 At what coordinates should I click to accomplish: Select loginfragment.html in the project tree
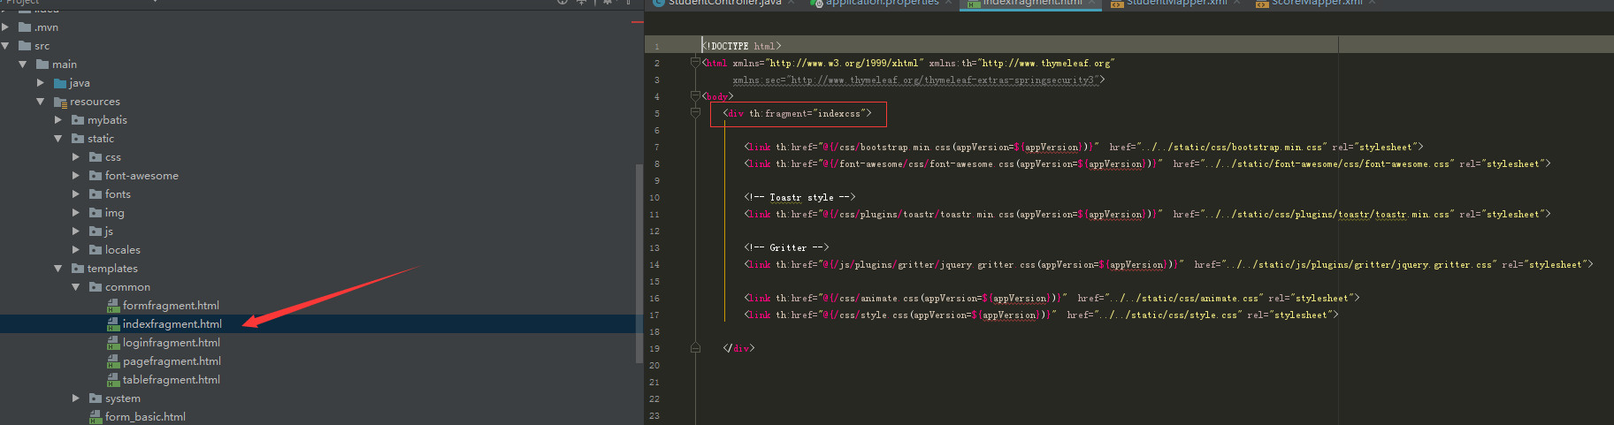(172, 343)
